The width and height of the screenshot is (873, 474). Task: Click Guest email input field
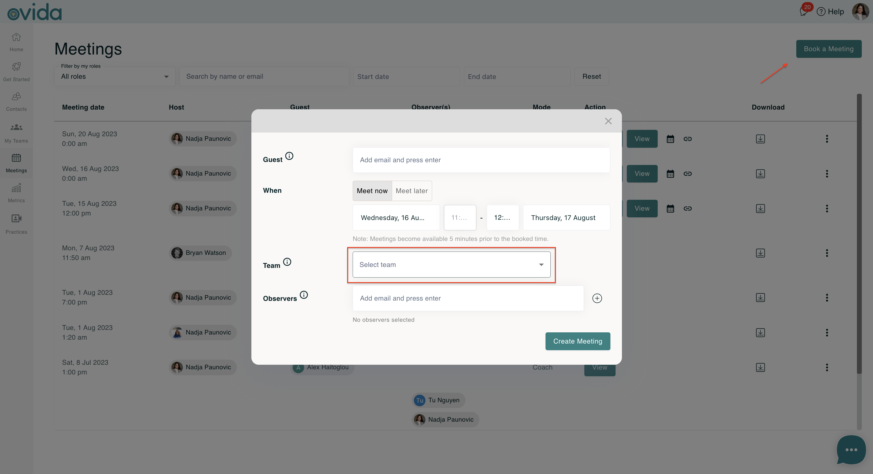481,160
